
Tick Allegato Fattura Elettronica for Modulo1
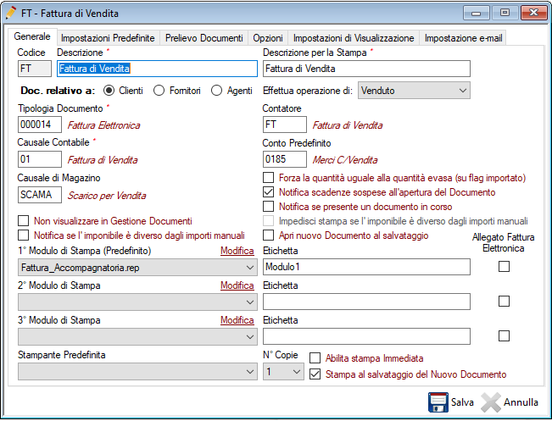coord(504,267)
